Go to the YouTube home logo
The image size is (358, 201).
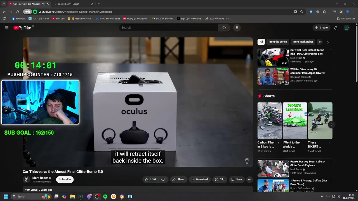(x=22, y=28)
